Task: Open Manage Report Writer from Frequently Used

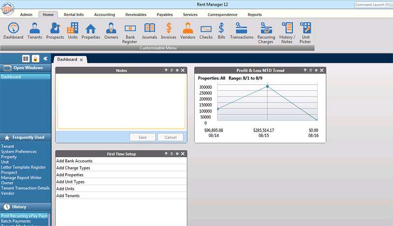Action: pyautogui.click(x=21, y=178)
